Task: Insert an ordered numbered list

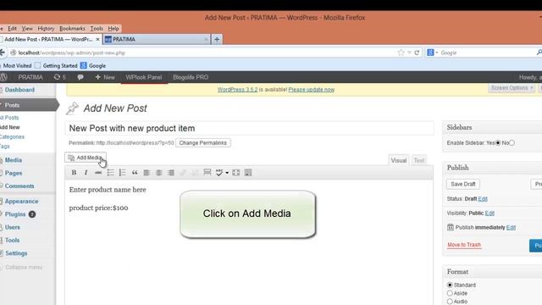Action: [x=122, y=173]
